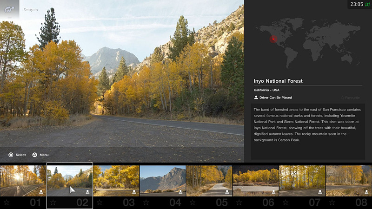
Task: Click driver placement icon on thumbnail 07
Action: click(320, 192)
